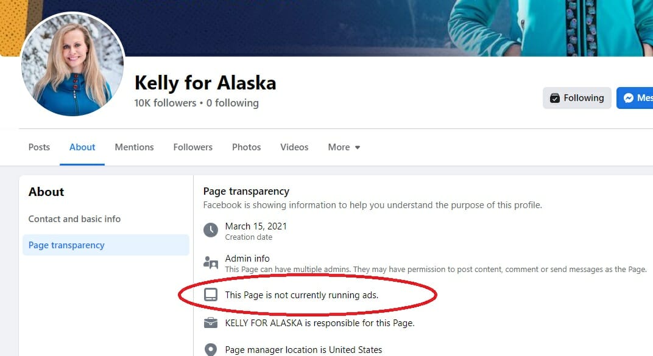Open Contact and basic info section
Viewport: 653px width, 356px height.
[x=74, y=218]
